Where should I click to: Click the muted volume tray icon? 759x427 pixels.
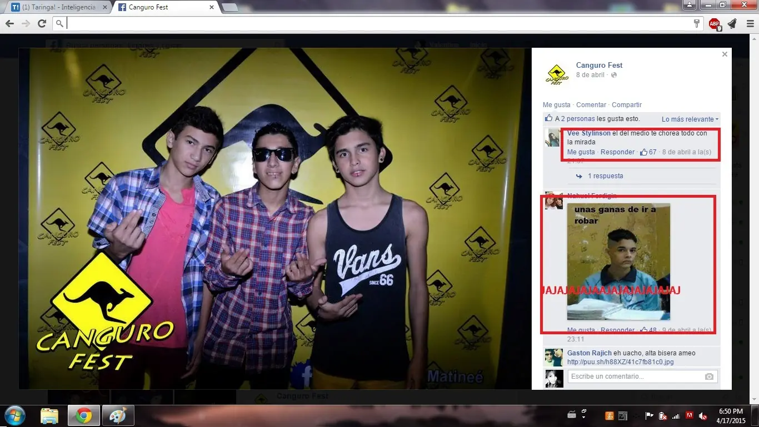click(x=703, y=416)
